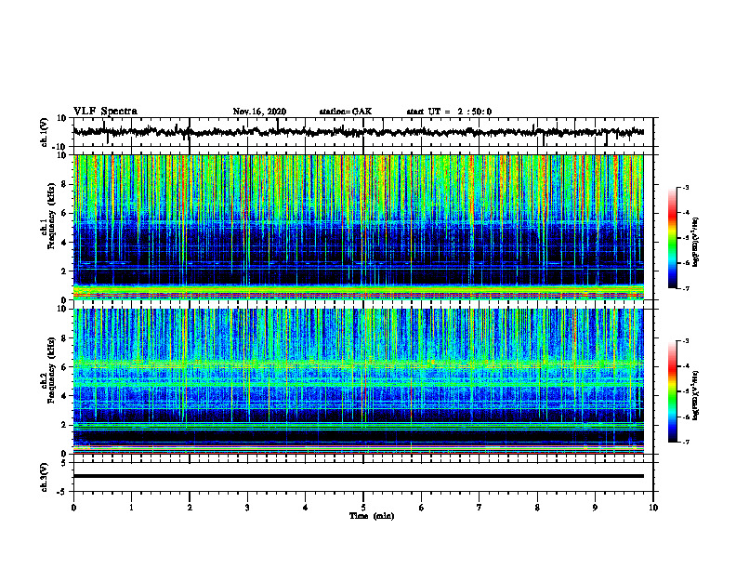Image resolution: width=736 pixels, height=569 pixels.
Task: Click the "2" kHz tick on ch.1 frequency axis
Action: [65, 271]
